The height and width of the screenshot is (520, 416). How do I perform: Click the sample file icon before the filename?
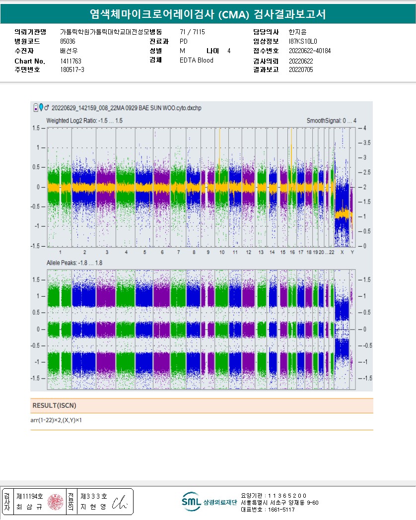(35, 108)
